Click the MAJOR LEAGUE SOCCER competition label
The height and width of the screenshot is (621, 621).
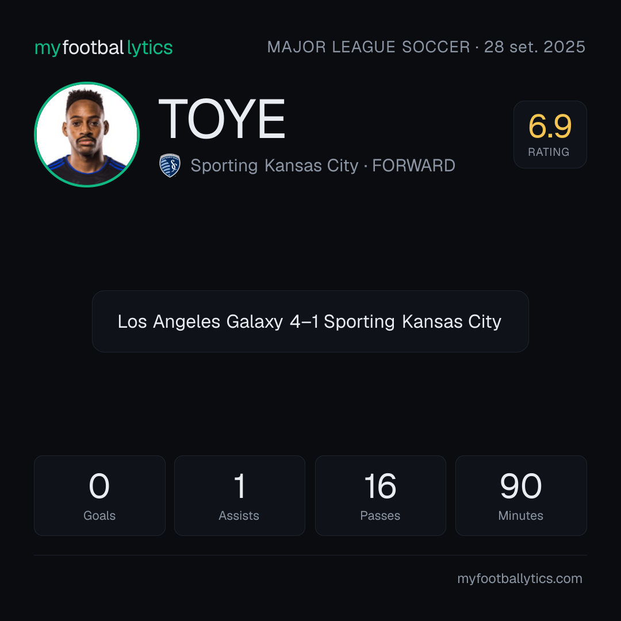tap(369, 47)
